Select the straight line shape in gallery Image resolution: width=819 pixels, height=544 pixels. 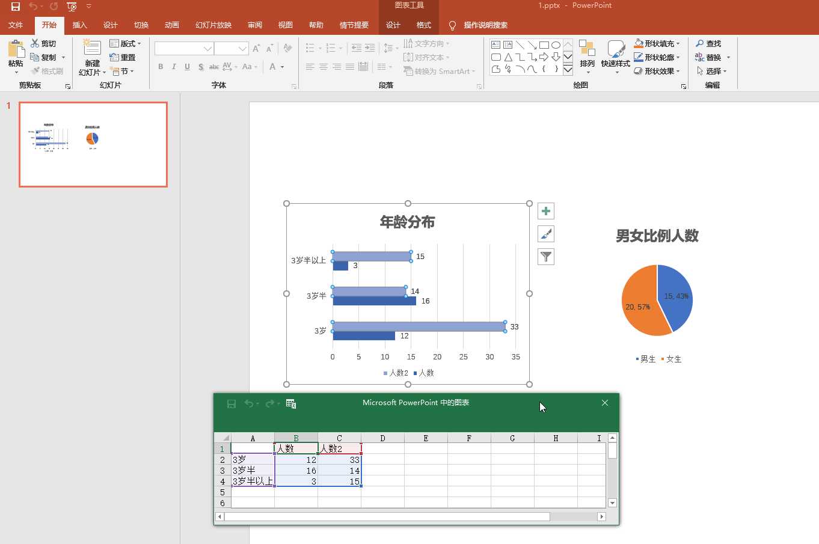(520, 45)
